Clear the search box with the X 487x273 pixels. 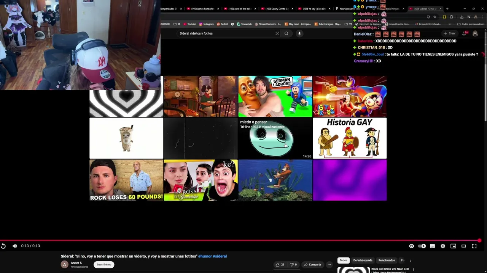point(277,33)
